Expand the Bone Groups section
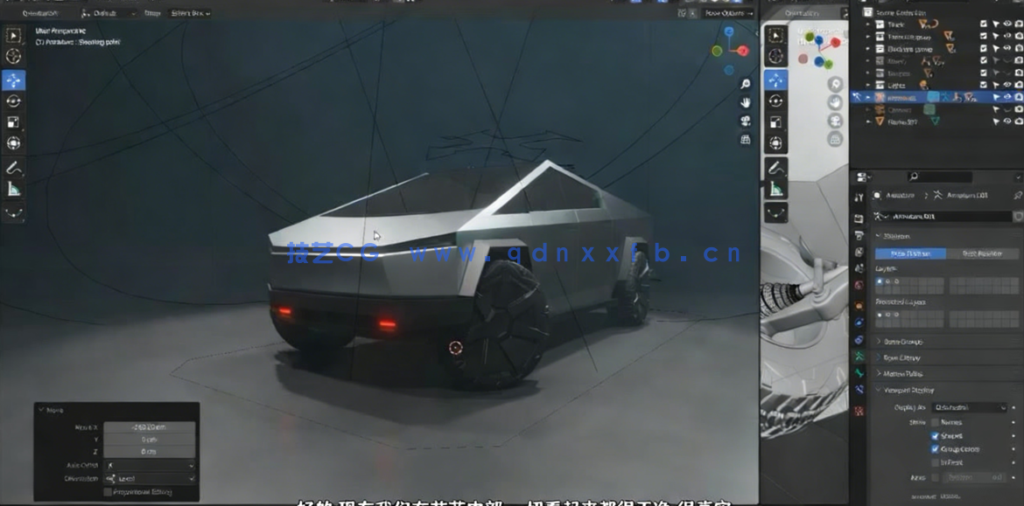Screen dimensions: 1024x506 [x=902, y=340]
